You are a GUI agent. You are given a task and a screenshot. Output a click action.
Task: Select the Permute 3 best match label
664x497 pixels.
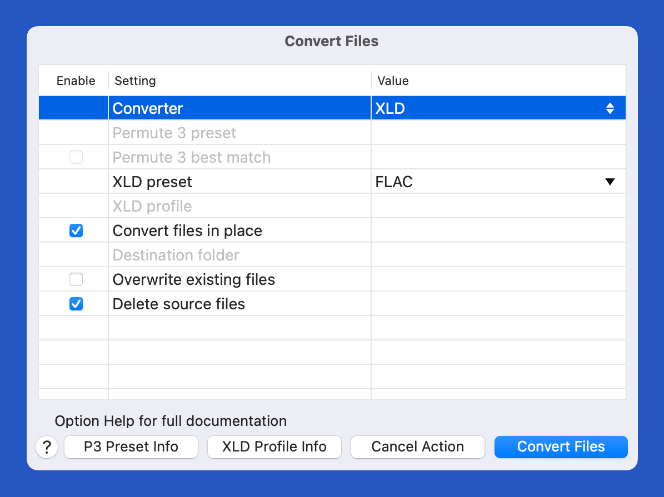coord(192,158)
